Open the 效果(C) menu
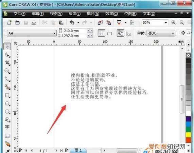 [111, 14]
